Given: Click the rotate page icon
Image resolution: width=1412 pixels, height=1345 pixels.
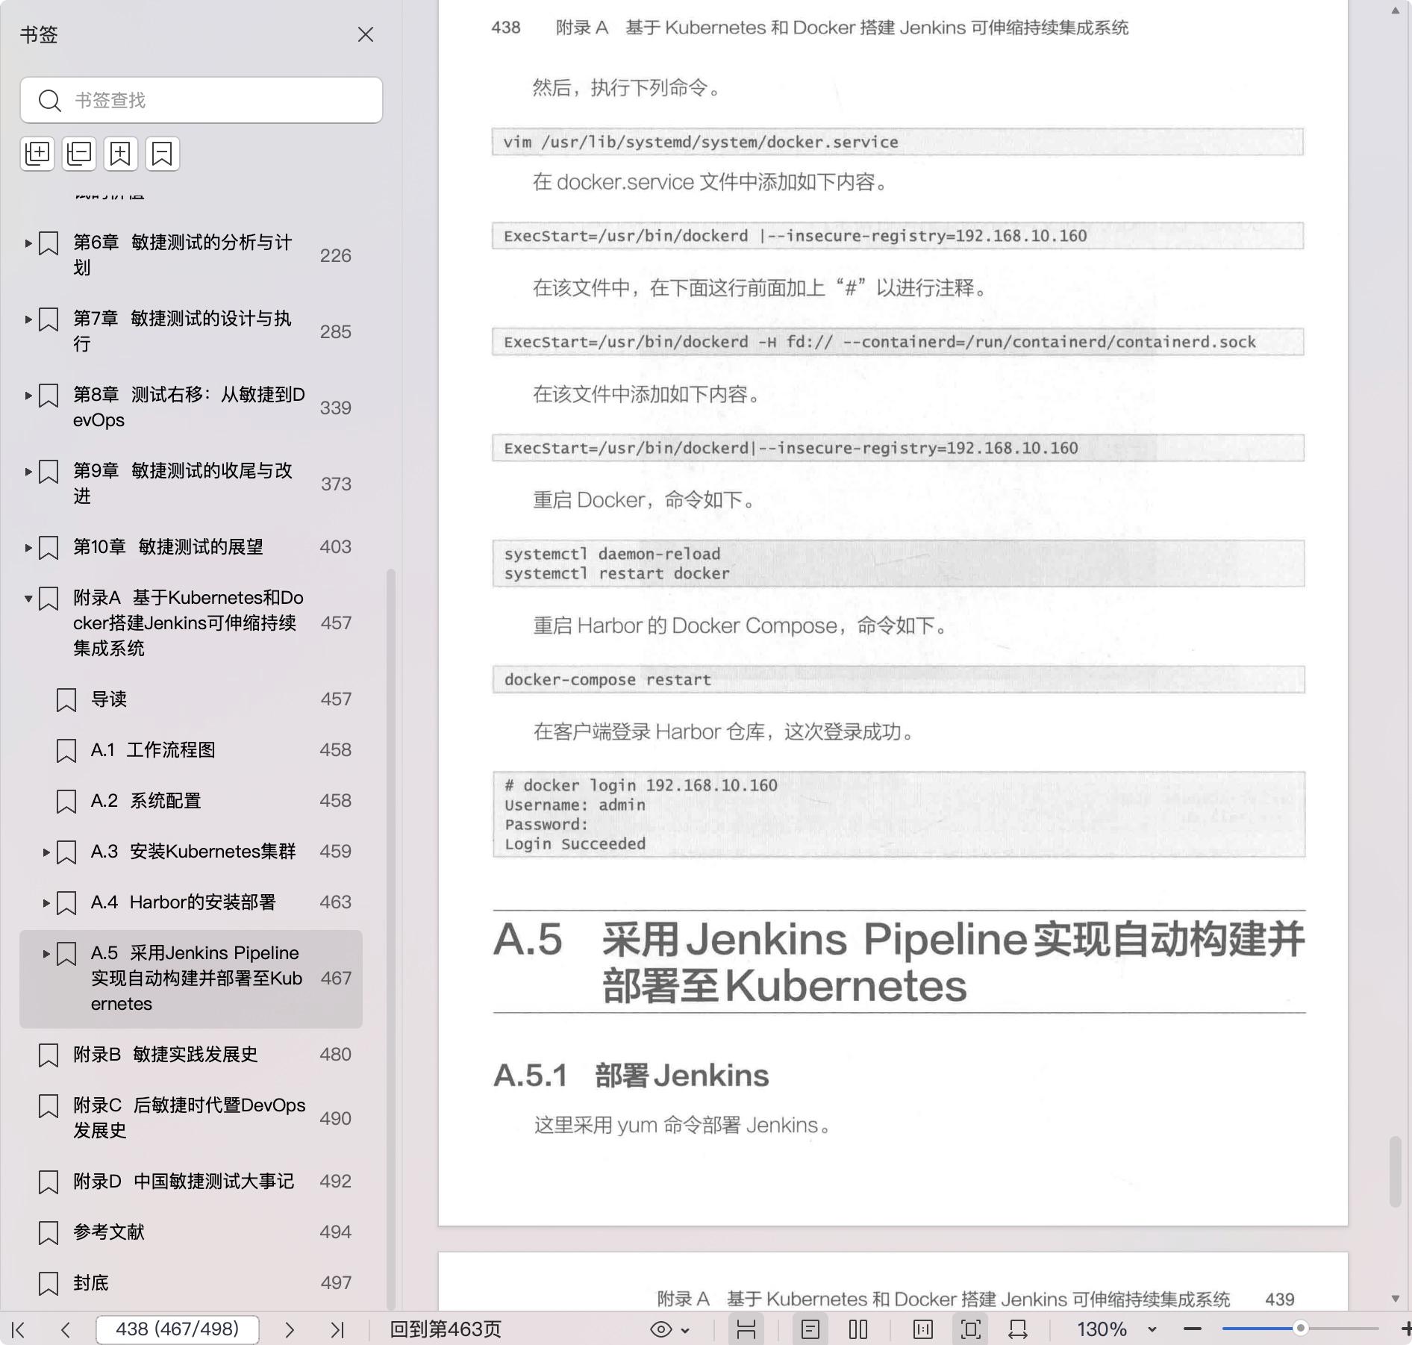Looking at the screenshot, I should pyautogui.click(x=1018, y=1329).
